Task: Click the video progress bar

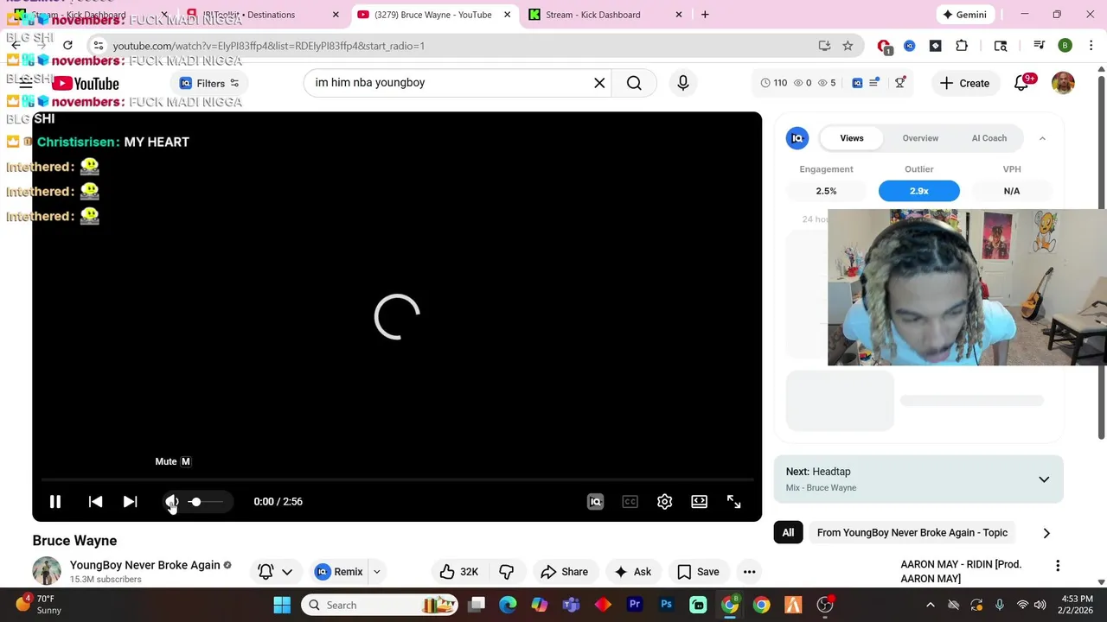Action: pyautogui.click(x=397, y=479)
